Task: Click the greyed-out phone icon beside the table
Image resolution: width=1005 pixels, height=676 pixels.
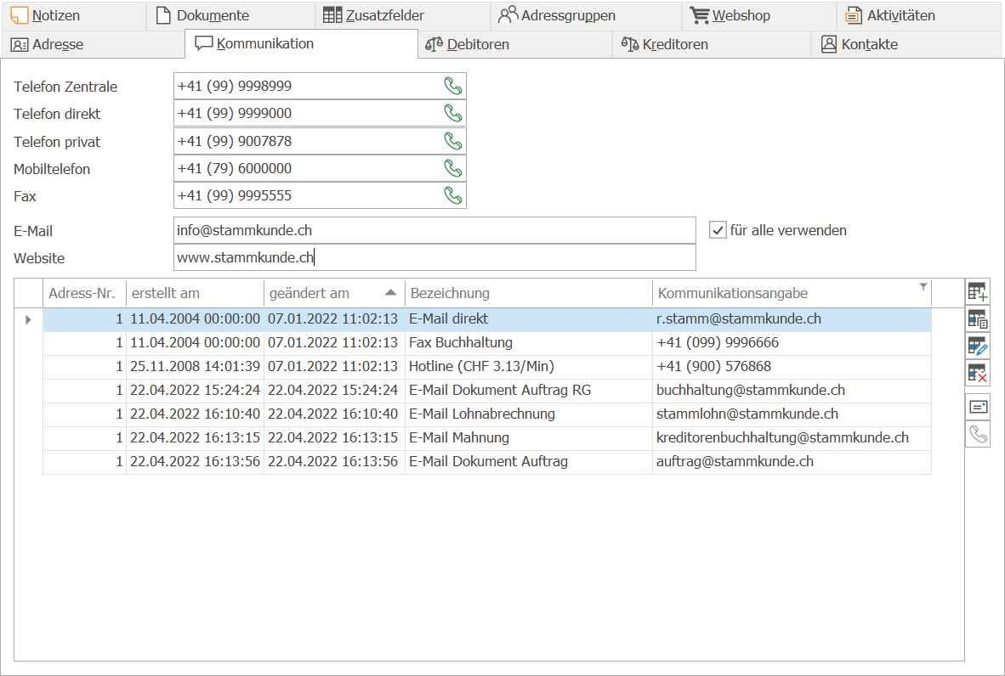Action: point(978,435)
